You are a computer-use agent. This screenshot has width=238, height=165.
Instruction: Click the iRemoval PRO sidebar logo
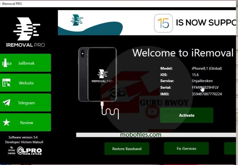coord(26,32)
